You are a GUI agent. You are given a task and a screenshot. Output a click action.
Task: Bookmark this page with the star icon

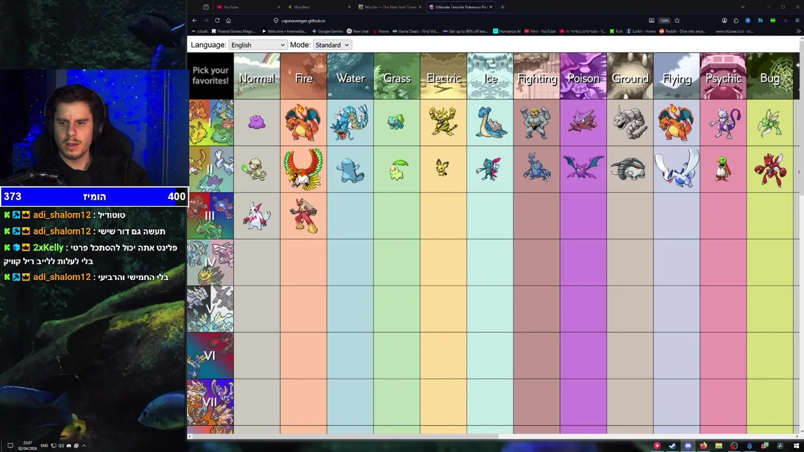click(x=676, y=21)
